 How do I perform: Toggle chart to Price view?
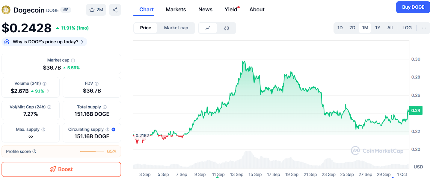coord(146,28)
